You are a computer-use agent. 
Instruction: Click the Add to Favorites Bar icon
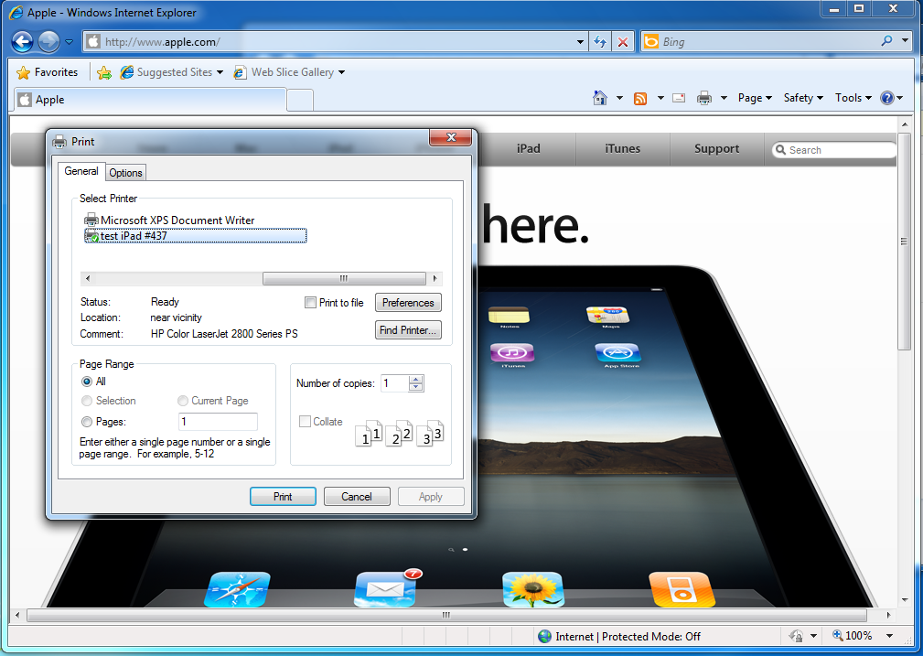[x=104, y=72]
